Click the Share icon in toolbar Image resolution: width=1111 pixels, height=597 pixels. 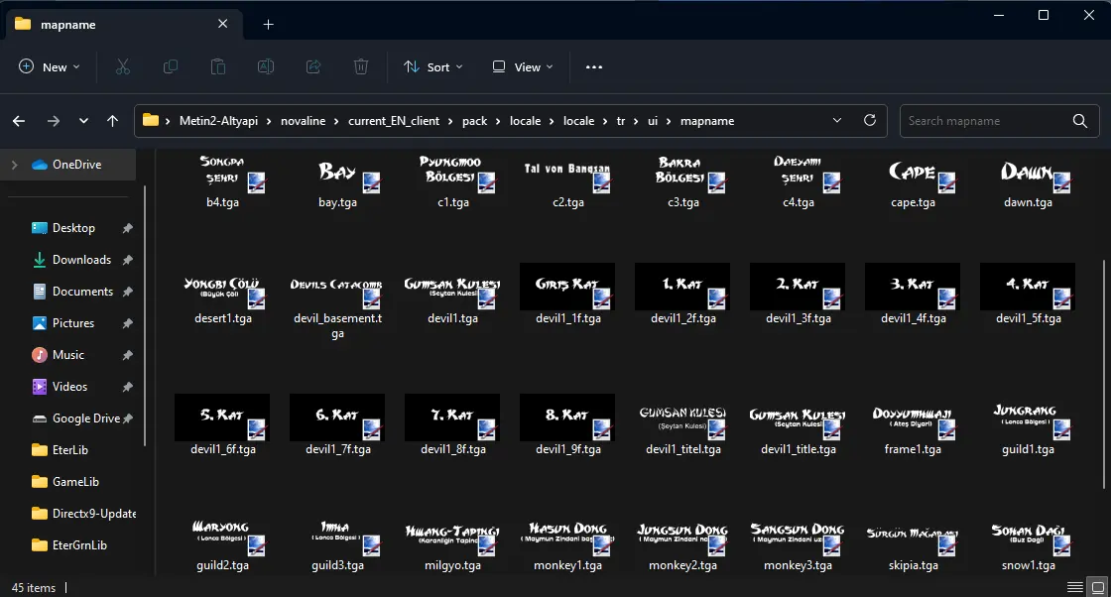point(313,66)
